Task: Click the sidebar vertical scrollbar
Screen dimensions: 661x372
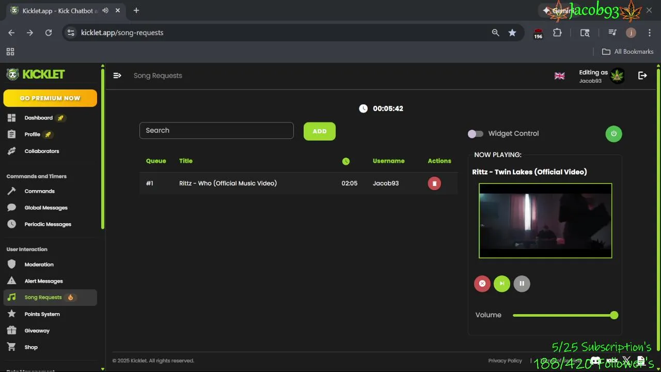Action: click(103, 149)
